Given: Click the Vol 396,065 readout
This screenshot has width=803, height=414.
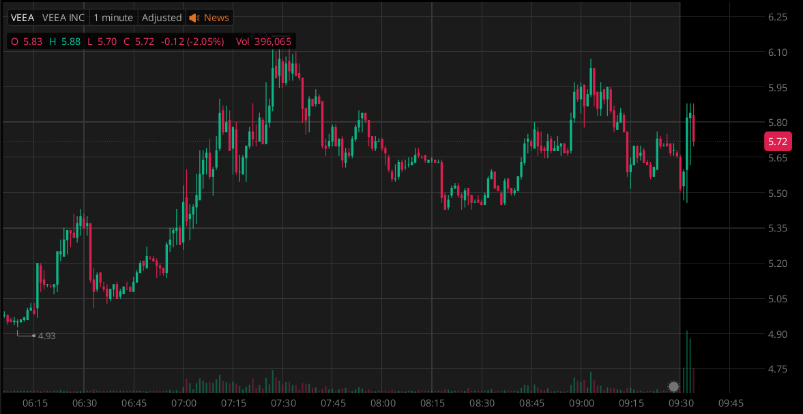Looking at the screenshot, I should [x=263, y=42].
